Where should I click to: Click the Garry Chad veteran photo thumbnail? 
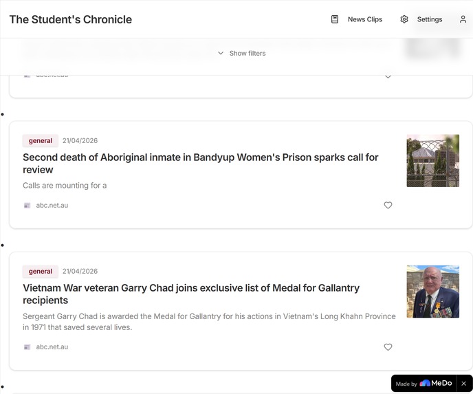[x=433, y=292]
